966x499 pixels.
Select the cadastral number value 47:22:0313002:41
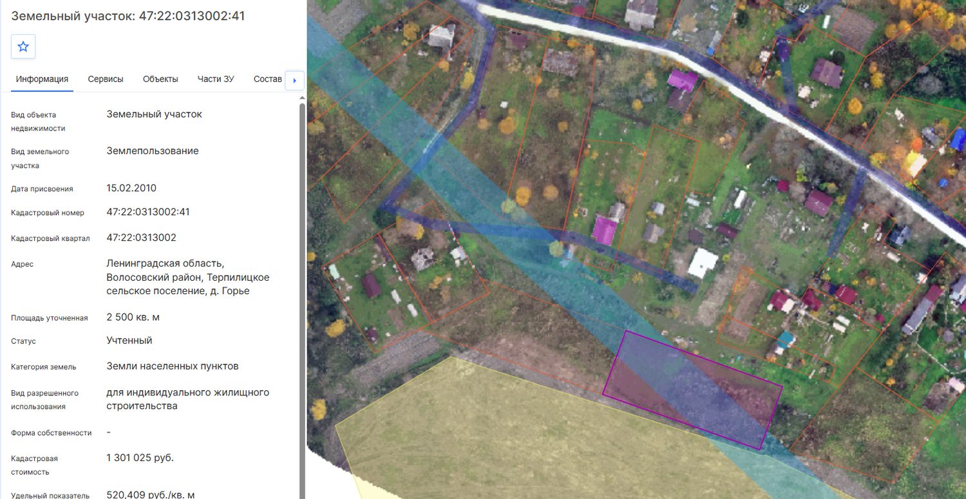pyautogui.click(x=148, y=212)
